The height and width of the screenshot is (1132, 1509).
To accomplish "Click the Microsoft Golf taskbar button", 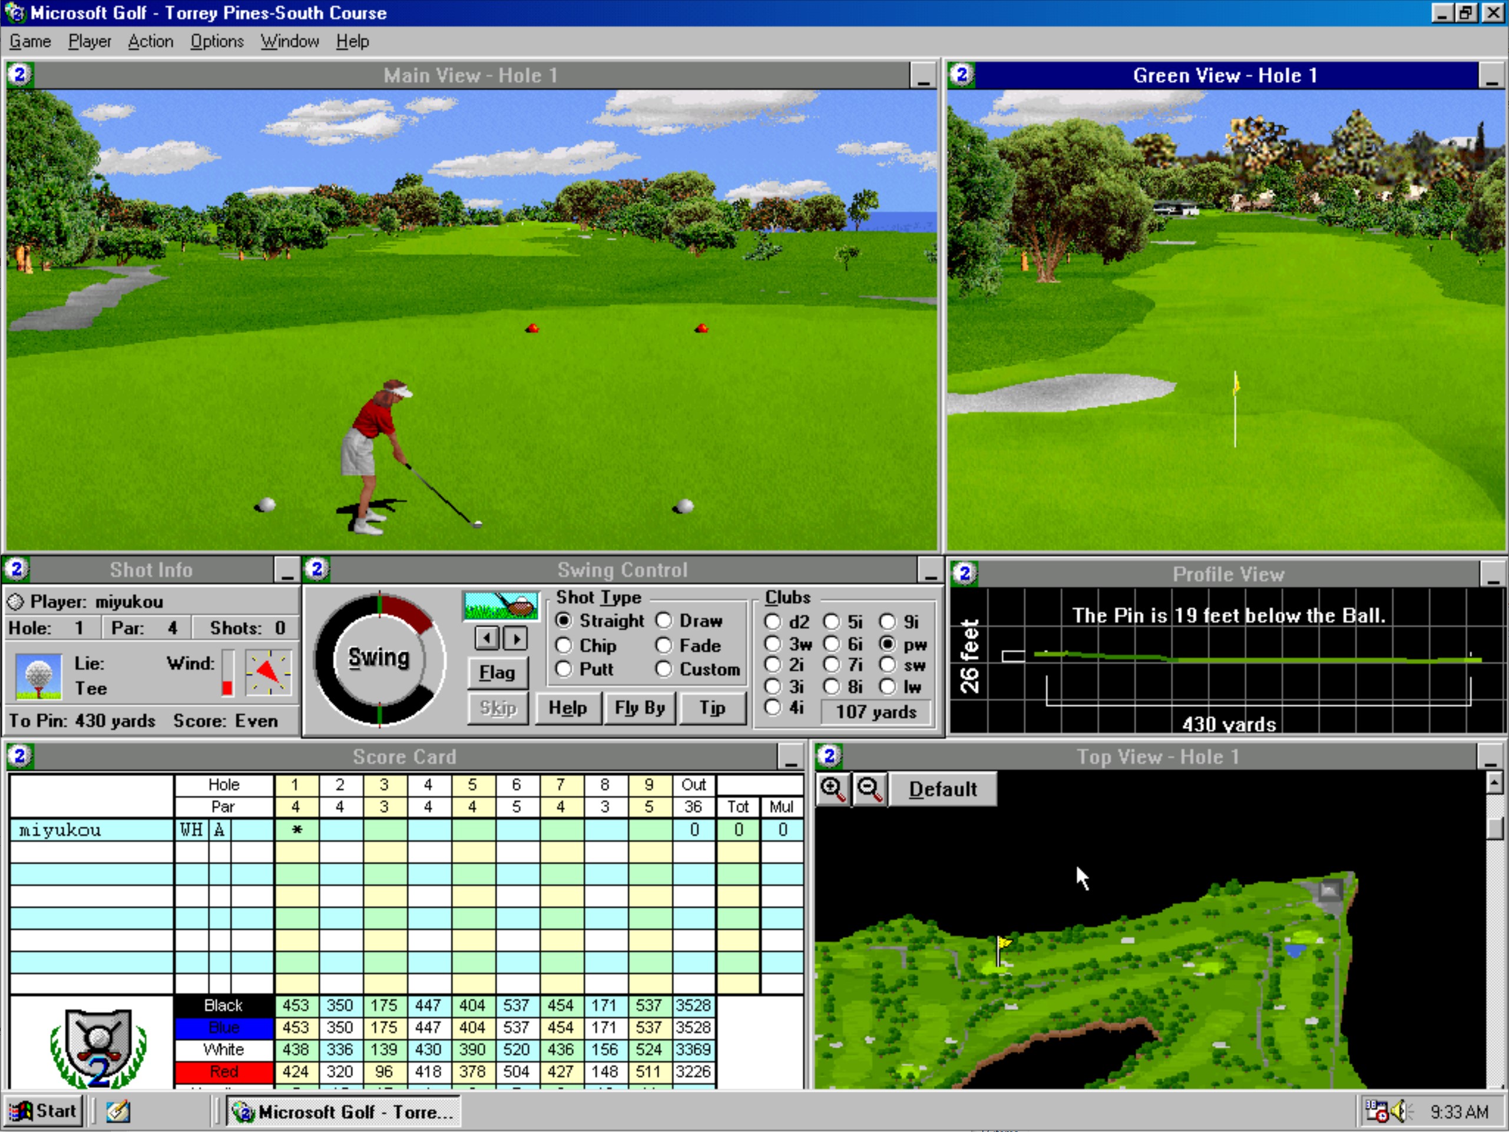I will [x=344, y=1111].
